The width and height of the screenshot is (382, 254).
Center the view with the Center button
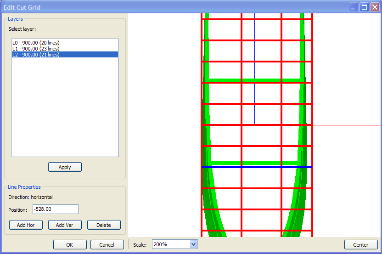[x=361, y=245]
